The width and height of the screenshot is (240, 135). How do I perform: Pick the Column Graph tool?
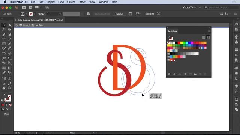(9, 78)
